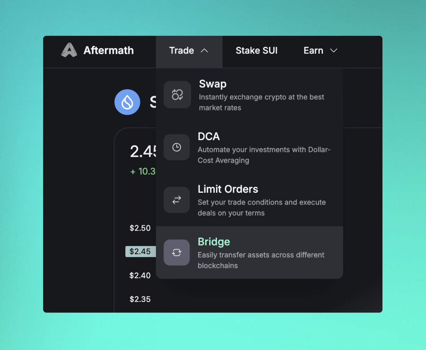Click the Aftermath logo icon
The width and height of the screenshot is (426, 350).
pyautogui.click(x=69, y=50)
